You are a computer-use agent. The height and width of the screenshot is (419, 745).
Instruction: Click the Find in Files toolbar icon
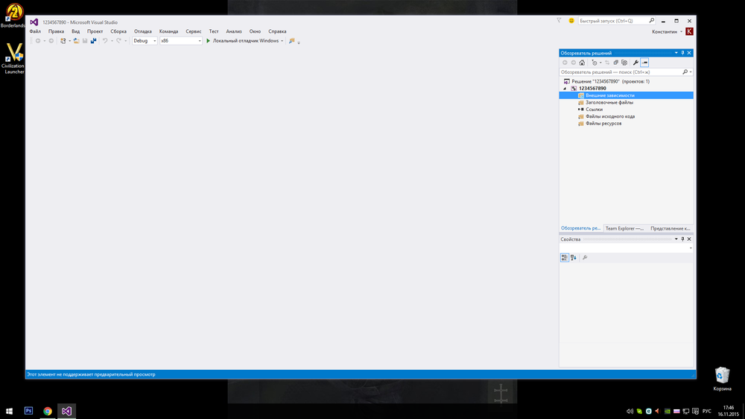[x=292, y=41]
